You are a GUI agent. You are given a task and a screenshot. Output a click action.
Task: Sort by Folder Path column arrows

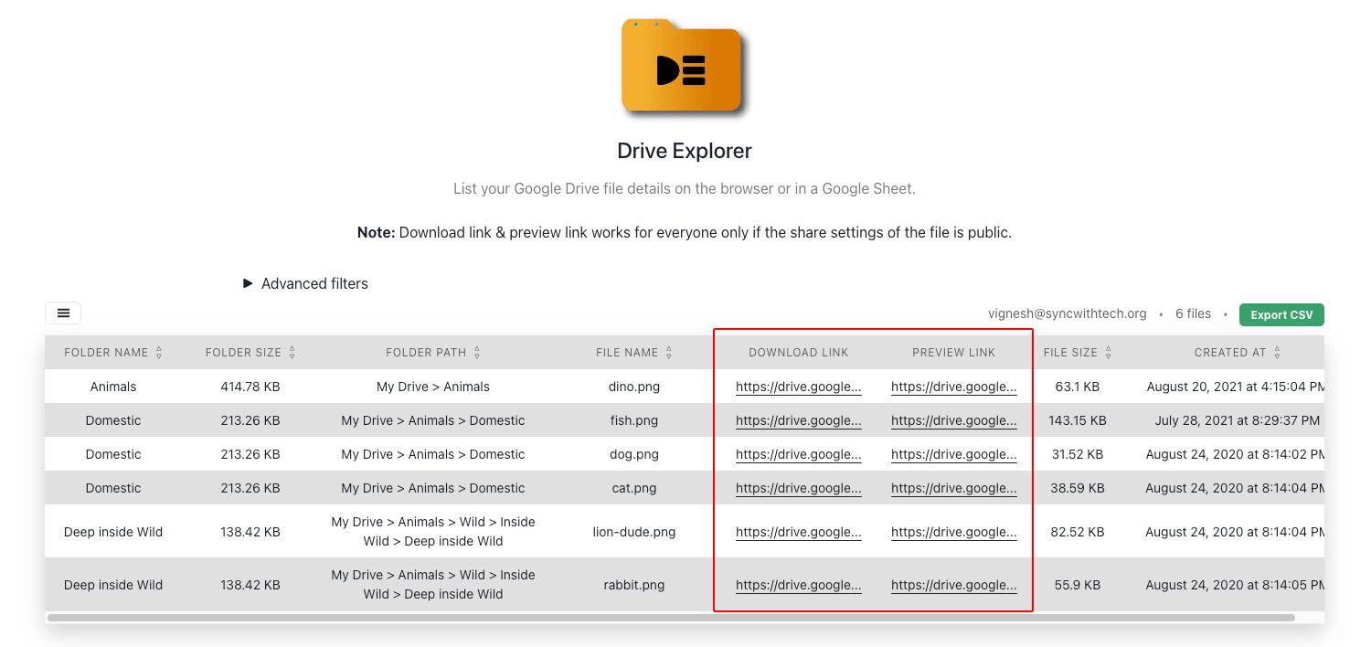[x=477, y=353]
